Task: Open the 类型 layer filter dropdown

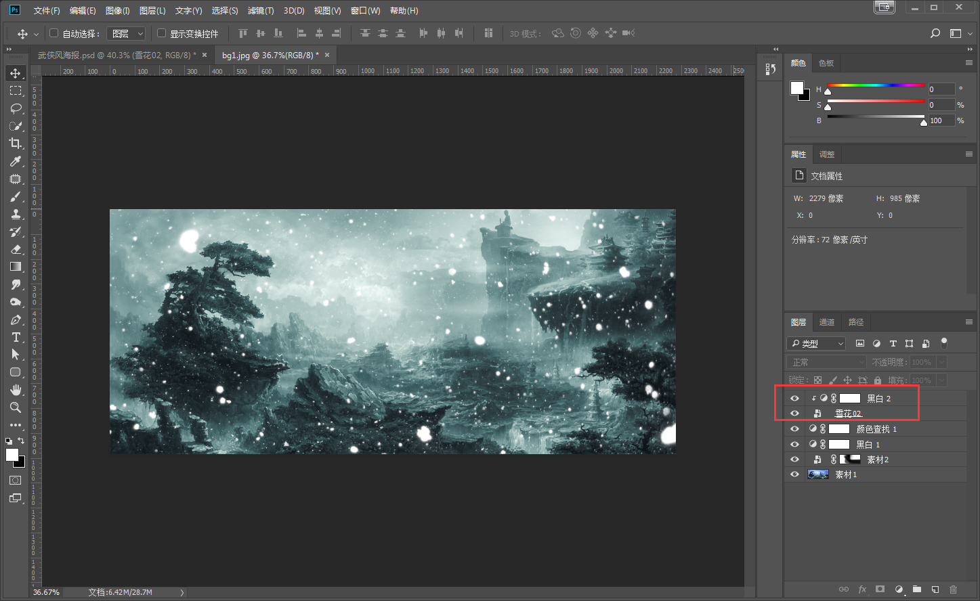Action: 816,344
